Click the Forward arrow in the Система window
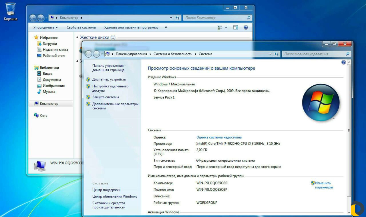The height and width of the screenshot is (217, 366). point(96,54)
